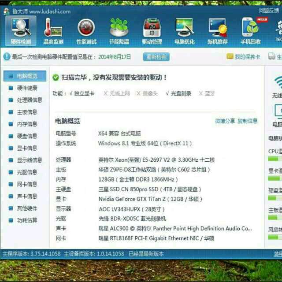The image size is (282, 282).
Task: Click the 瑞昱 ALC900 sound card value
Action: pos(175,229)
